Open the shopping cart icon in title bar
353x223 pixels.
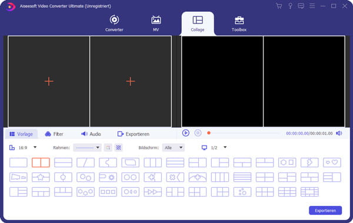point(279,6)
